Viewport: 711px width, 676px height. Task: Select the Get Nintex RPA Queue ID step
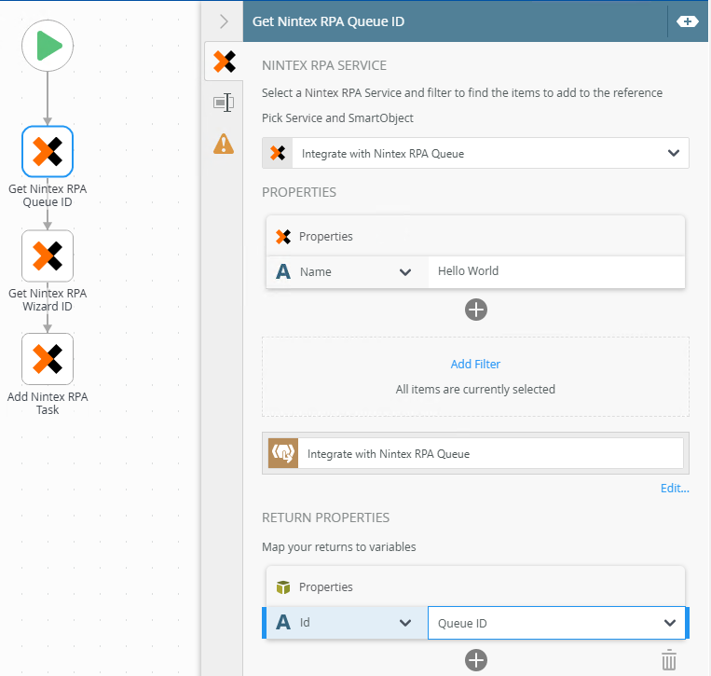pos(48,151)
